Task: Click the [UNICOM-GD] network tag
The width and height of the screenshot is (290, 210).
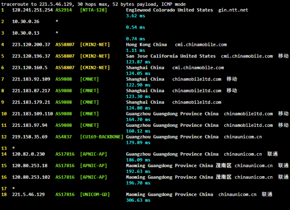Action: (x=94, y=194)
